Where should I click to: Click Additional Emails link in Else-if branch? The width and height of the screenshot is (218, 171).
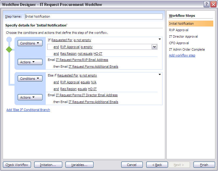point(93,102)
